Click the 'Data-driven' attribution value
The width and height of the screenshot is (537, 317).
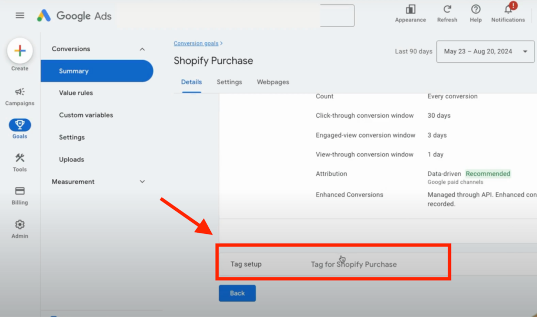pyautogui.click(x=444, y=174)
